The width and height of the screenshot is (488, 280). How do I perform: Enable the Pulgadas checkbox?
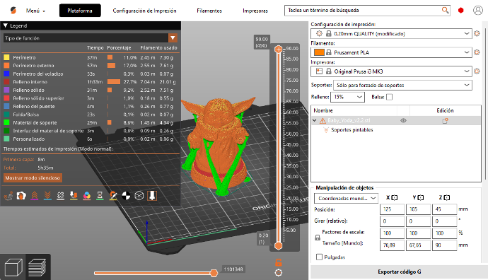[319, 257]
